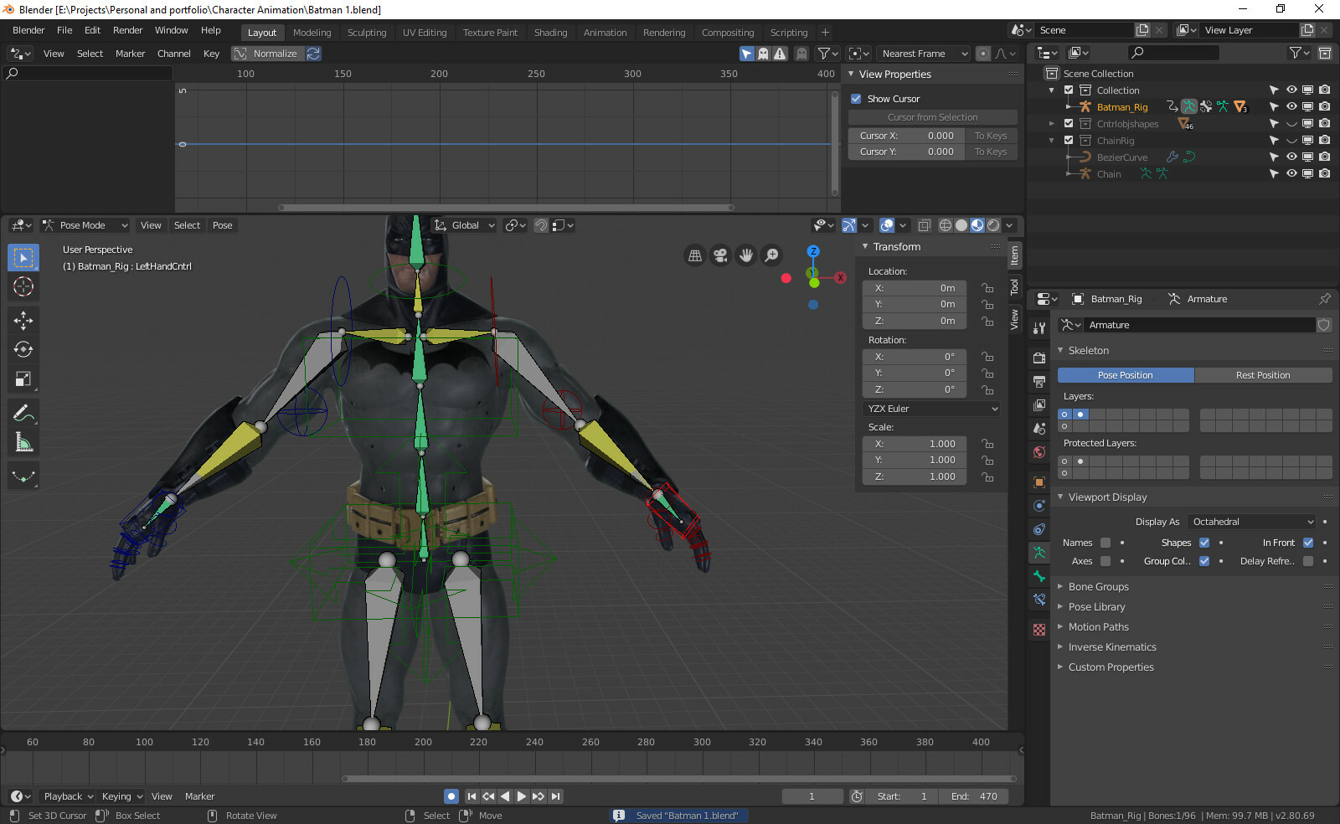Expand the Cntrlobjshapes collection in outliner
This screenshot has width=1340, height=824.
tap(1052, 124)
